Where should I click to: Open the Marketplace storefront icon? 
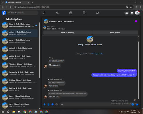pyautogui.click(x=84, y=13)
